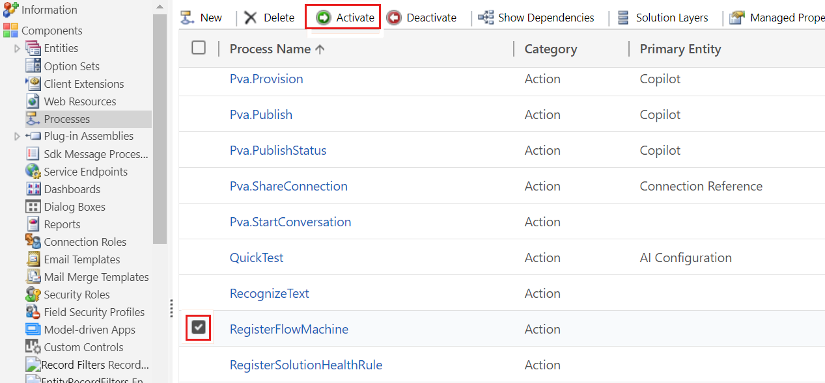The height and width of the screenshot is (383, 825).
Task: Expand the Plug-in Assemblies node
Action: (x=17, y=137)
